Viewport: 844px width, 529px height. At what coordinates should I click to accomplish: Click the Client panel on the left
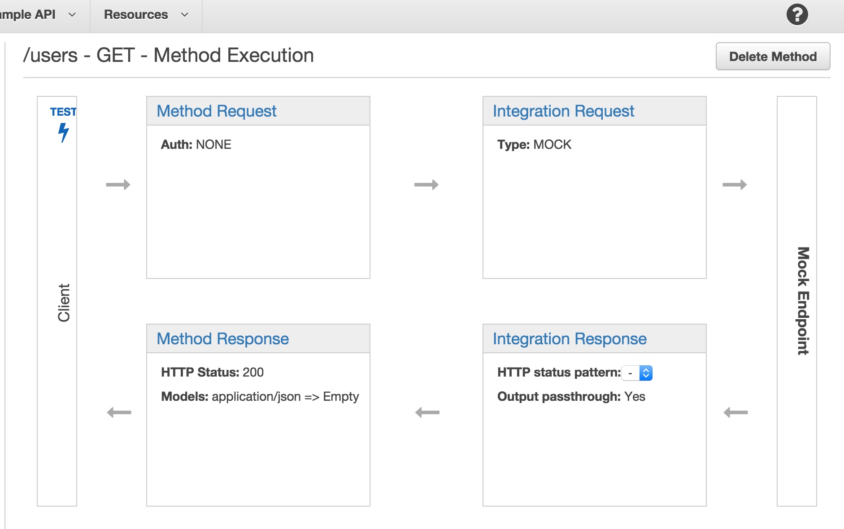57,300
